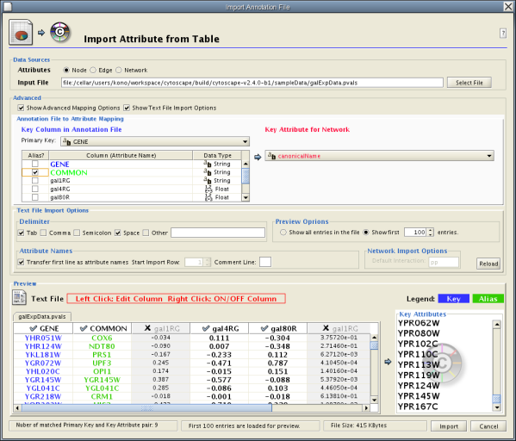Click the checkmark icon on gal4RG column header
The image size is (516, 441).
(206, 328)
